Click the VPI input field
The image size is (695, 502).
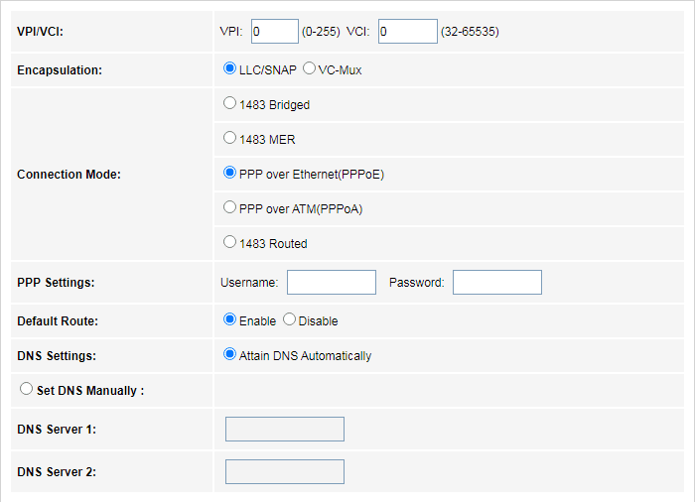tap(275, 32)
